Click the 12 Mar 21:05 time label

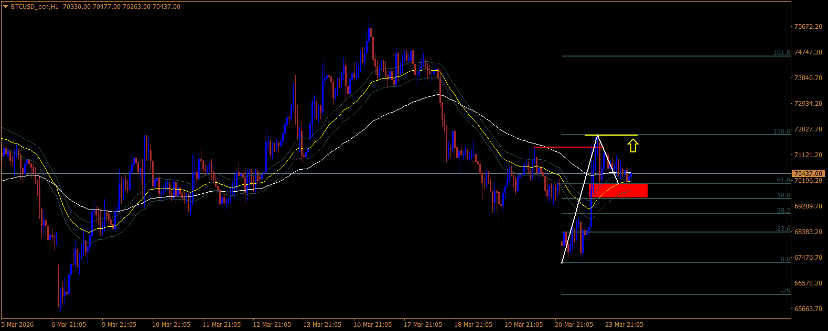point(272,325)
